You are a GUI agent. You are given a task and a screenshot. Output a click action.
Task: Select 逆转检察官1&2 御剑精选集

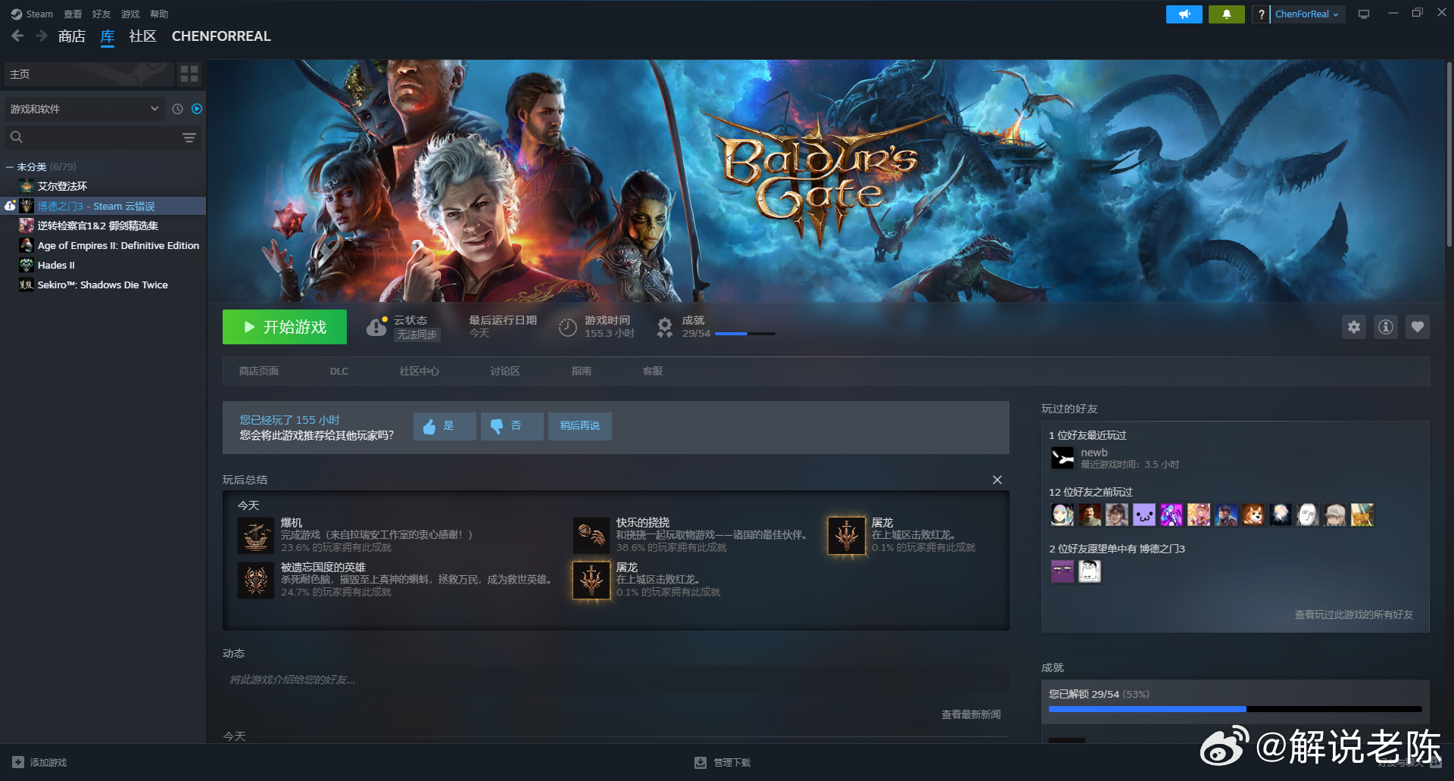[98, 226]
